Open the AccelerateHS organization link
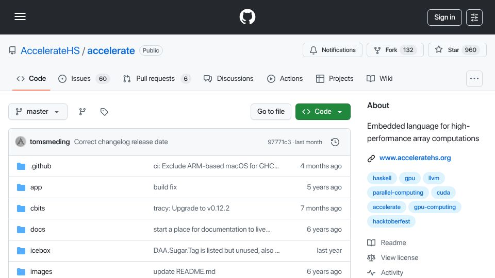The width and height of the screenshot is (495, 278). (50, 50)
